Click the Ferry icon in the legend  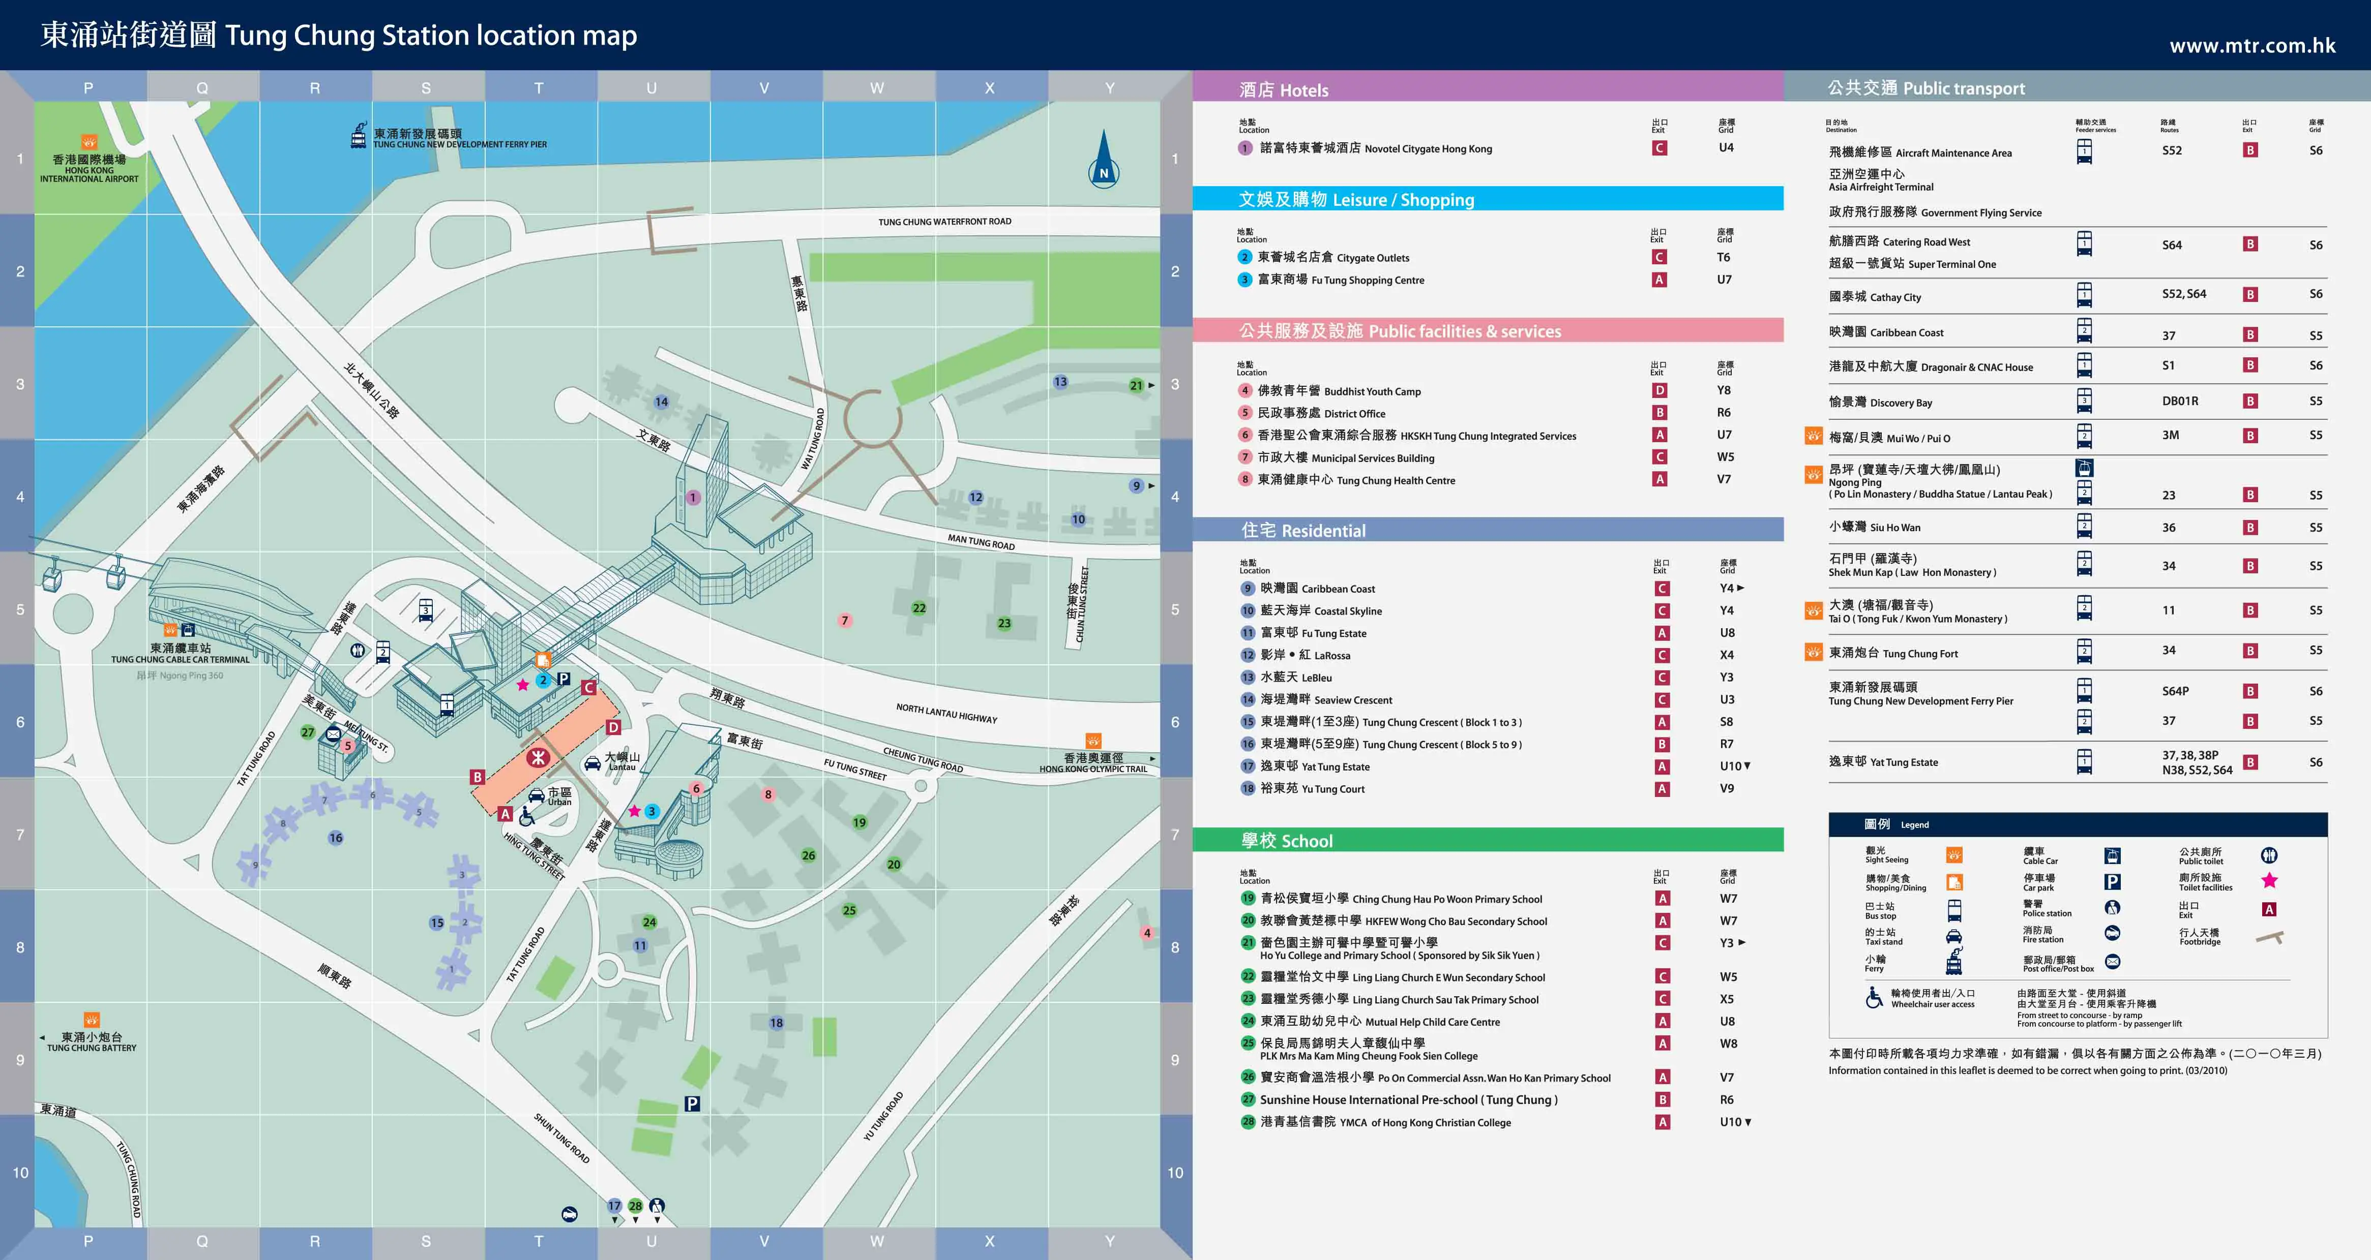click(1954, 961)
